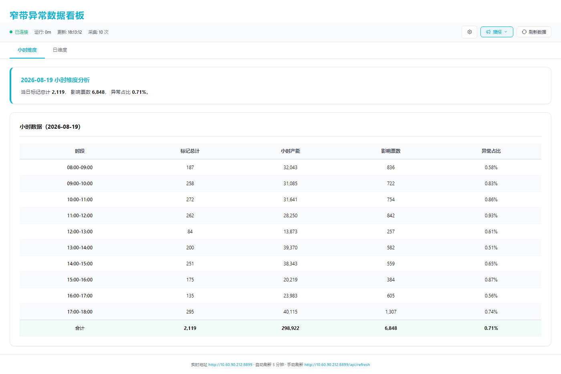Click affected tickets 1,307 value

point(391,312)
